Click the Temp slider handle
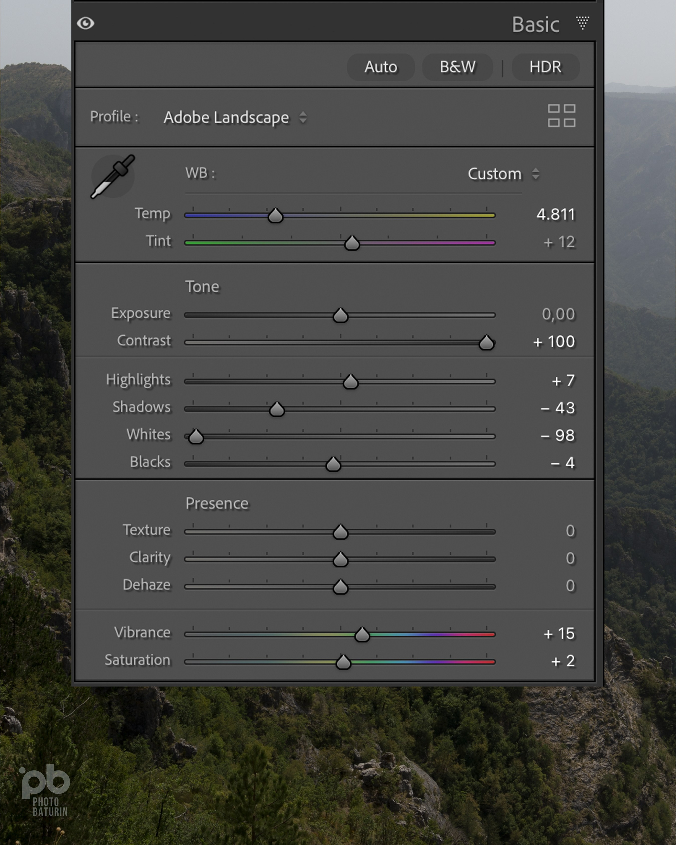 [275, 215]
